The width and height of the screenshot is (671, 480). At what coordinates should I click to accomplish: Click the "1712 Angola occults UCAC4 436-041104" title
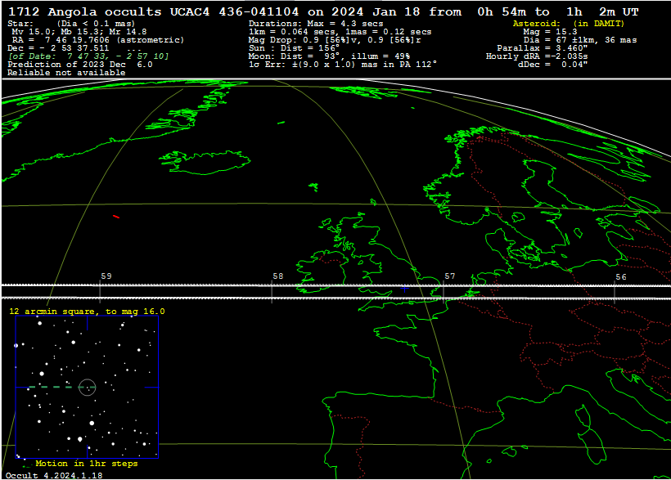(157, 12)
